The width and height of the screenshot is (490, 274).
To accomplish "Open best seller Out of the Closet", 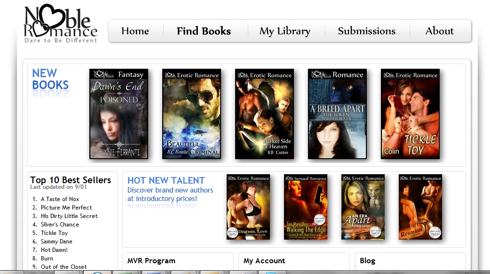I will (x=64, y=267).
